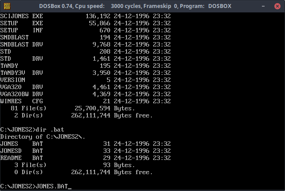285x191 pixels.
Task: Select the SETUP INF listing line
Action: pos(85,30)
